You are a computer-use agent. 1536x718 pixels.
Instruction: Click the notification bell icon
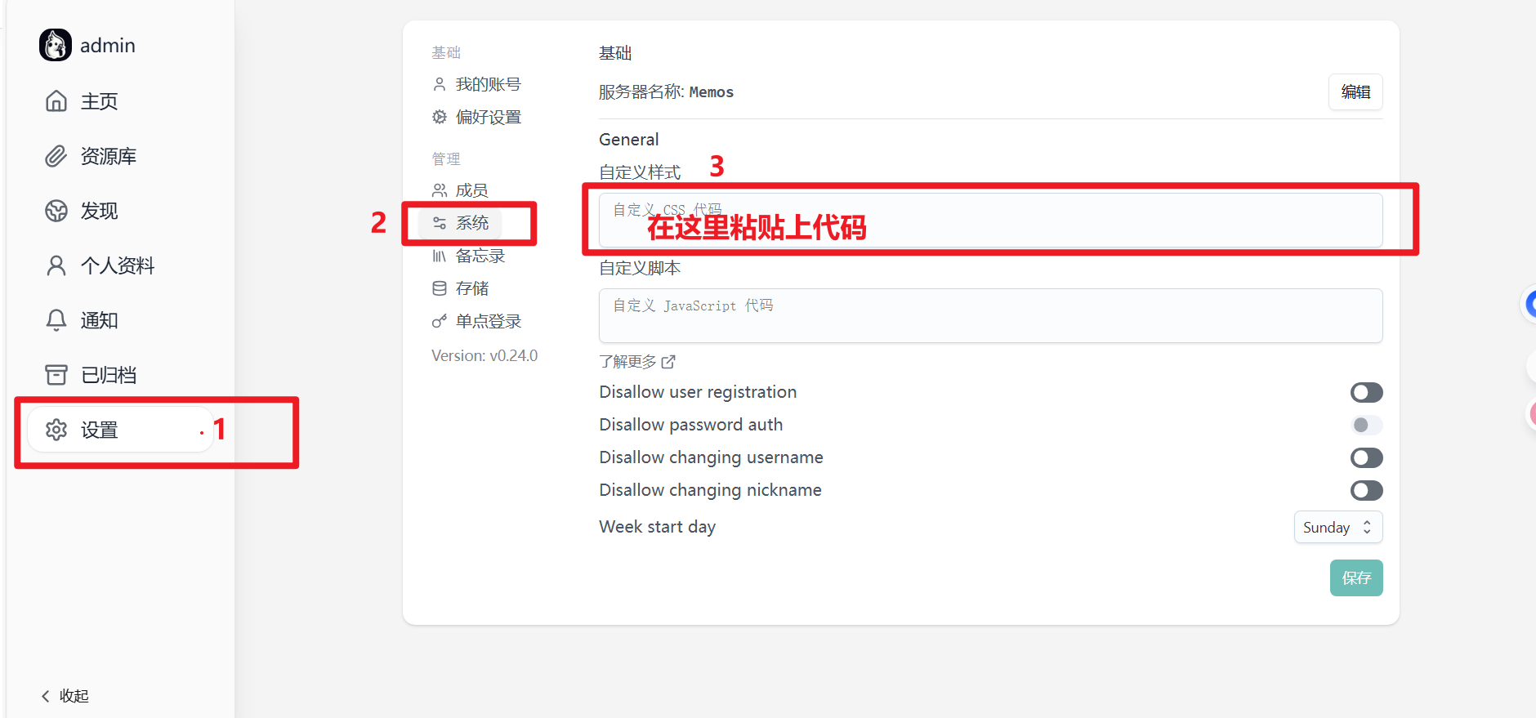click(x=56, y=320)
